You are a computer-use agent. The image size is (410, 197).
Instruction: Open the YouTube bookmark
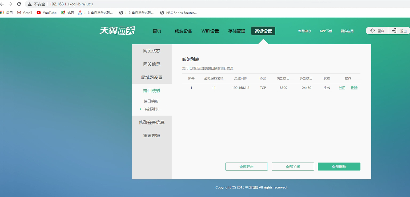tap(47, 12)
